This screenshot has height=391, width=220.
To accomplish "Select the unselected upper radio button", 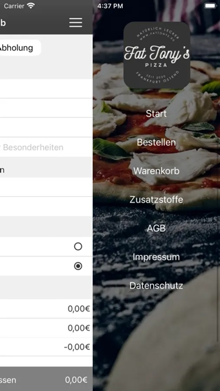I will pos(78,246).
